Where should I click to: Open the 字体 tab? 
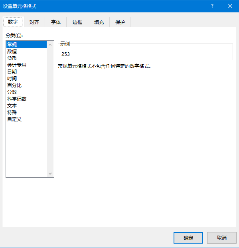coord(56,22)
